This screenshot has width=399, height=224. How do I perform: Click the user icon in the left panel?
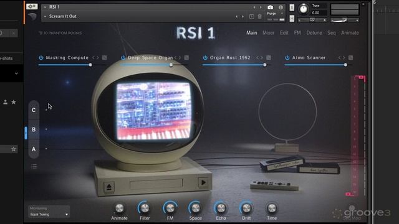[x=5, y=102]
